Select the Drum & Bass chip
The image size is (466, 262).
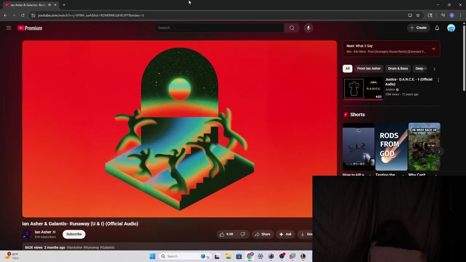398,68
